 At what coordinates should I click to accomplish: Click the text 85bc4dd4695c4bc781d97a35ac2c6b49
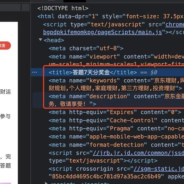[106, 176]
